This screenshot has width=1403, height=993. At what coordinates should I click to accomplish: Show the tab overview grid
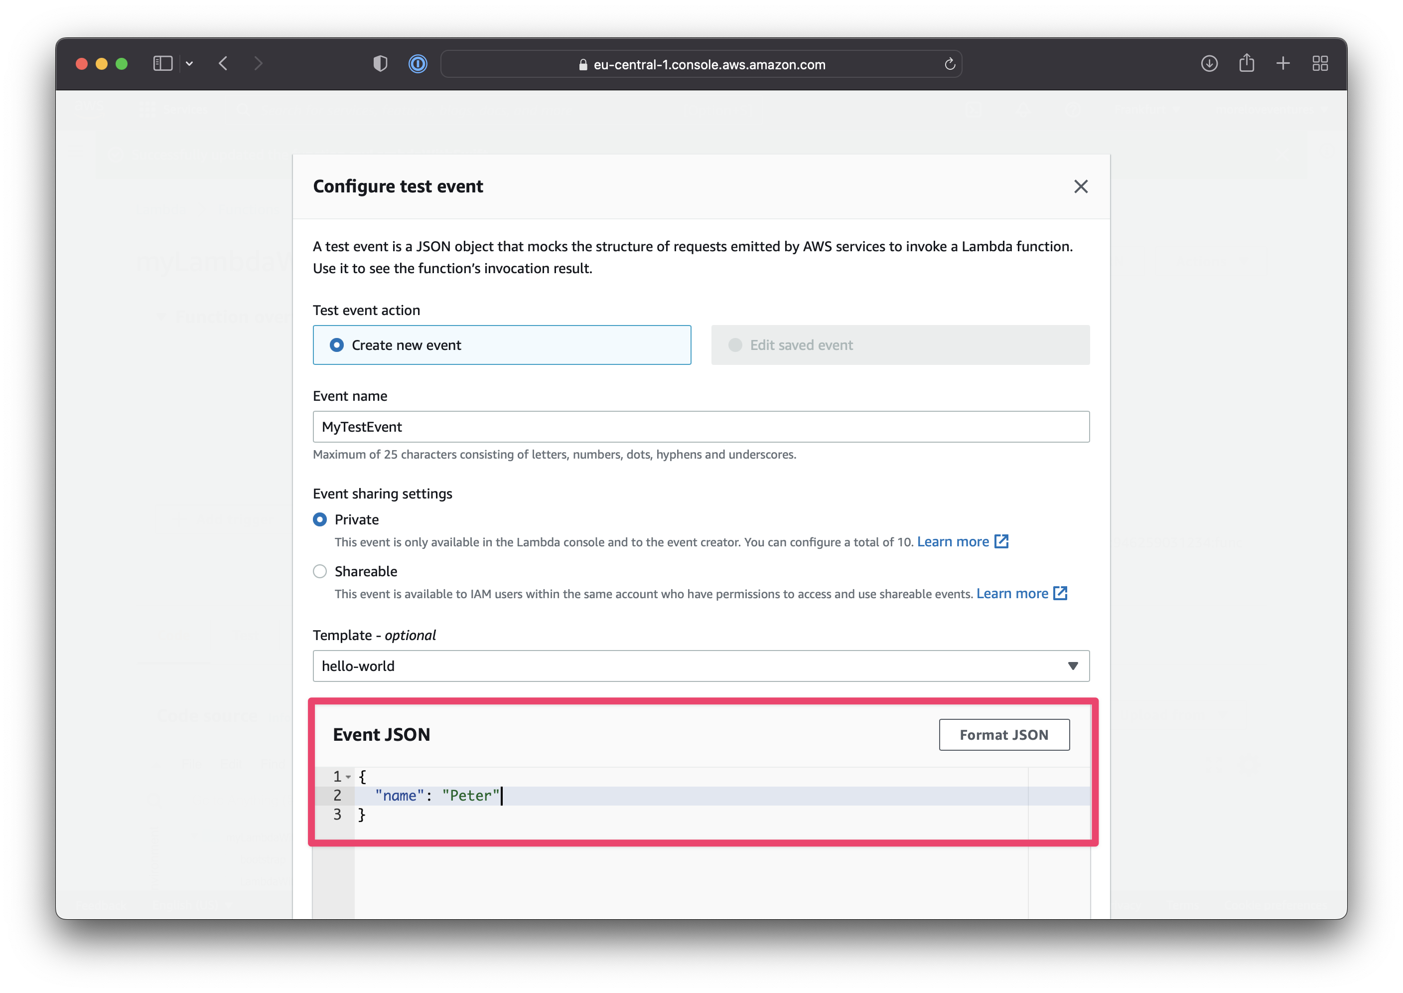pyautogui.click(x=1320, y=63)
